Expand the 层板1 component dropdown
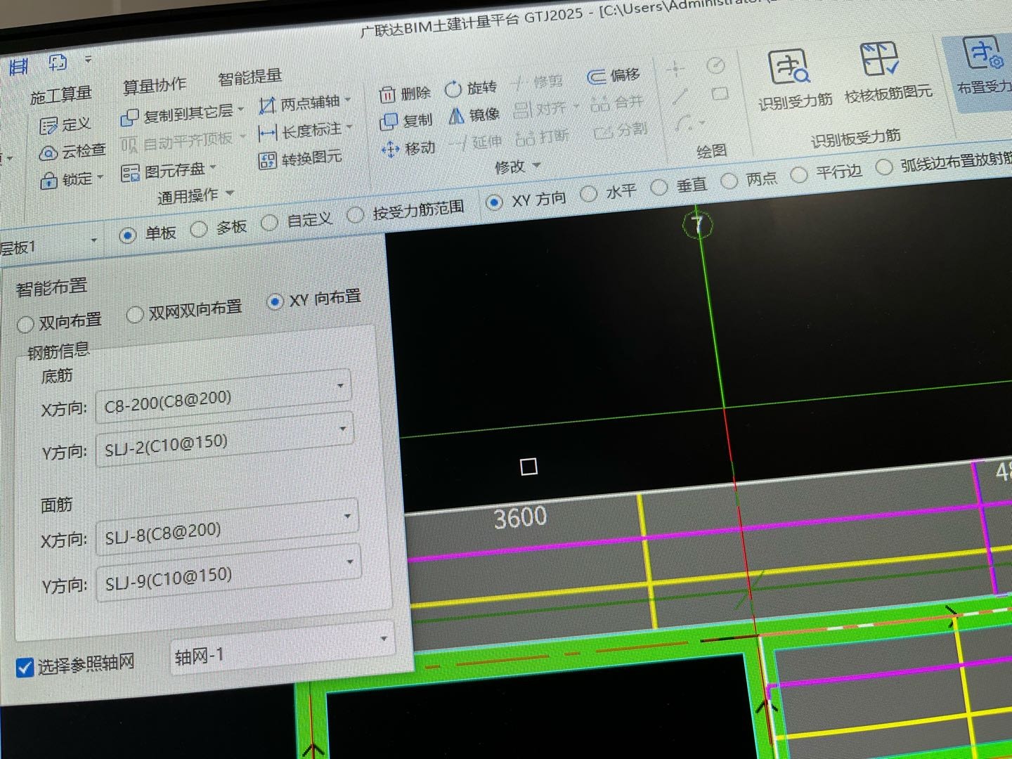This screenshot has height=759, width=1012. click(x=94, y=241)
